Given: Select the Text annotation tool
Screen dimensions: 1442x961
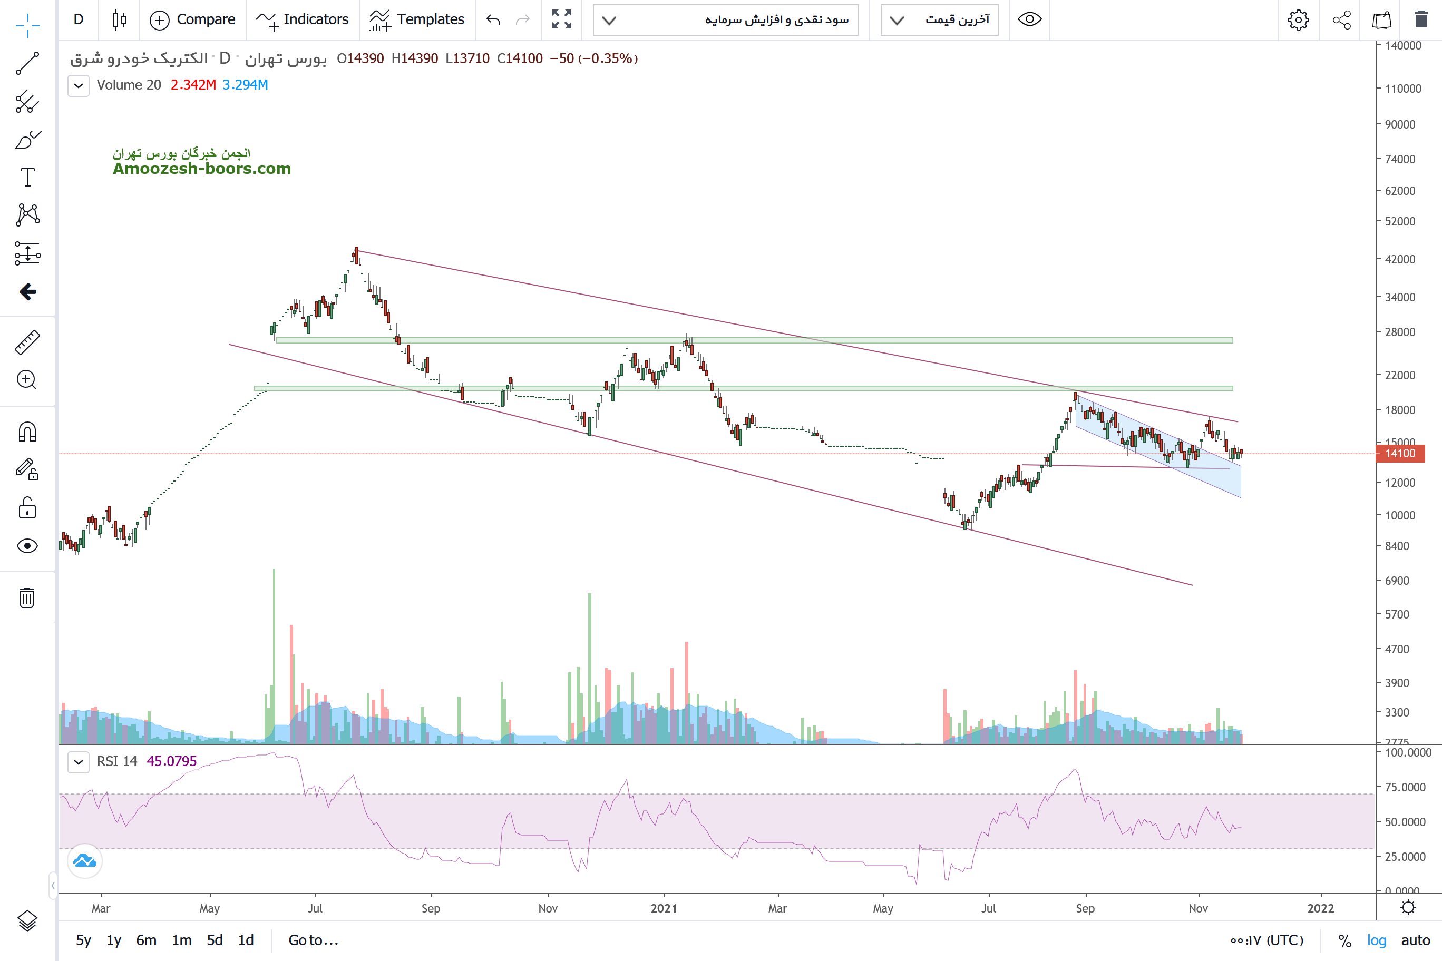Looking at the screenshot, I should click(x=27, y=177).
